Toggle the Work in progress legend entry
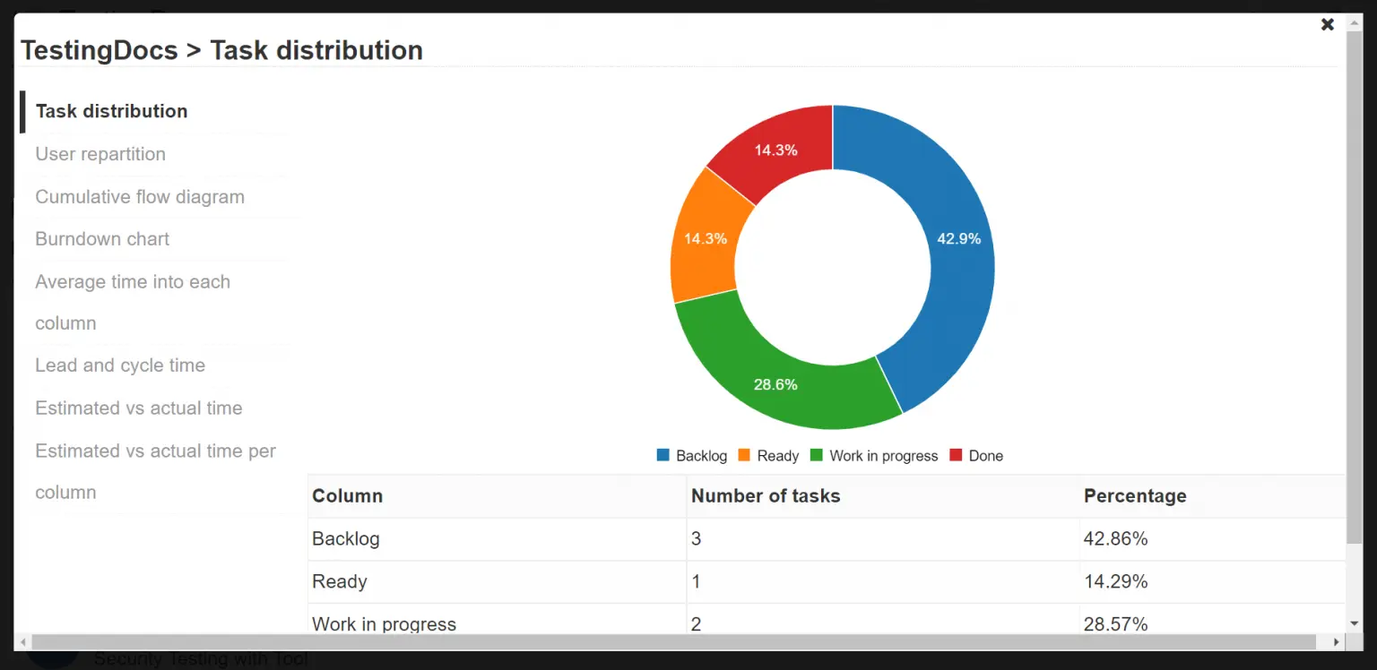Viewport: 1377px width, 670px height. 874,455
